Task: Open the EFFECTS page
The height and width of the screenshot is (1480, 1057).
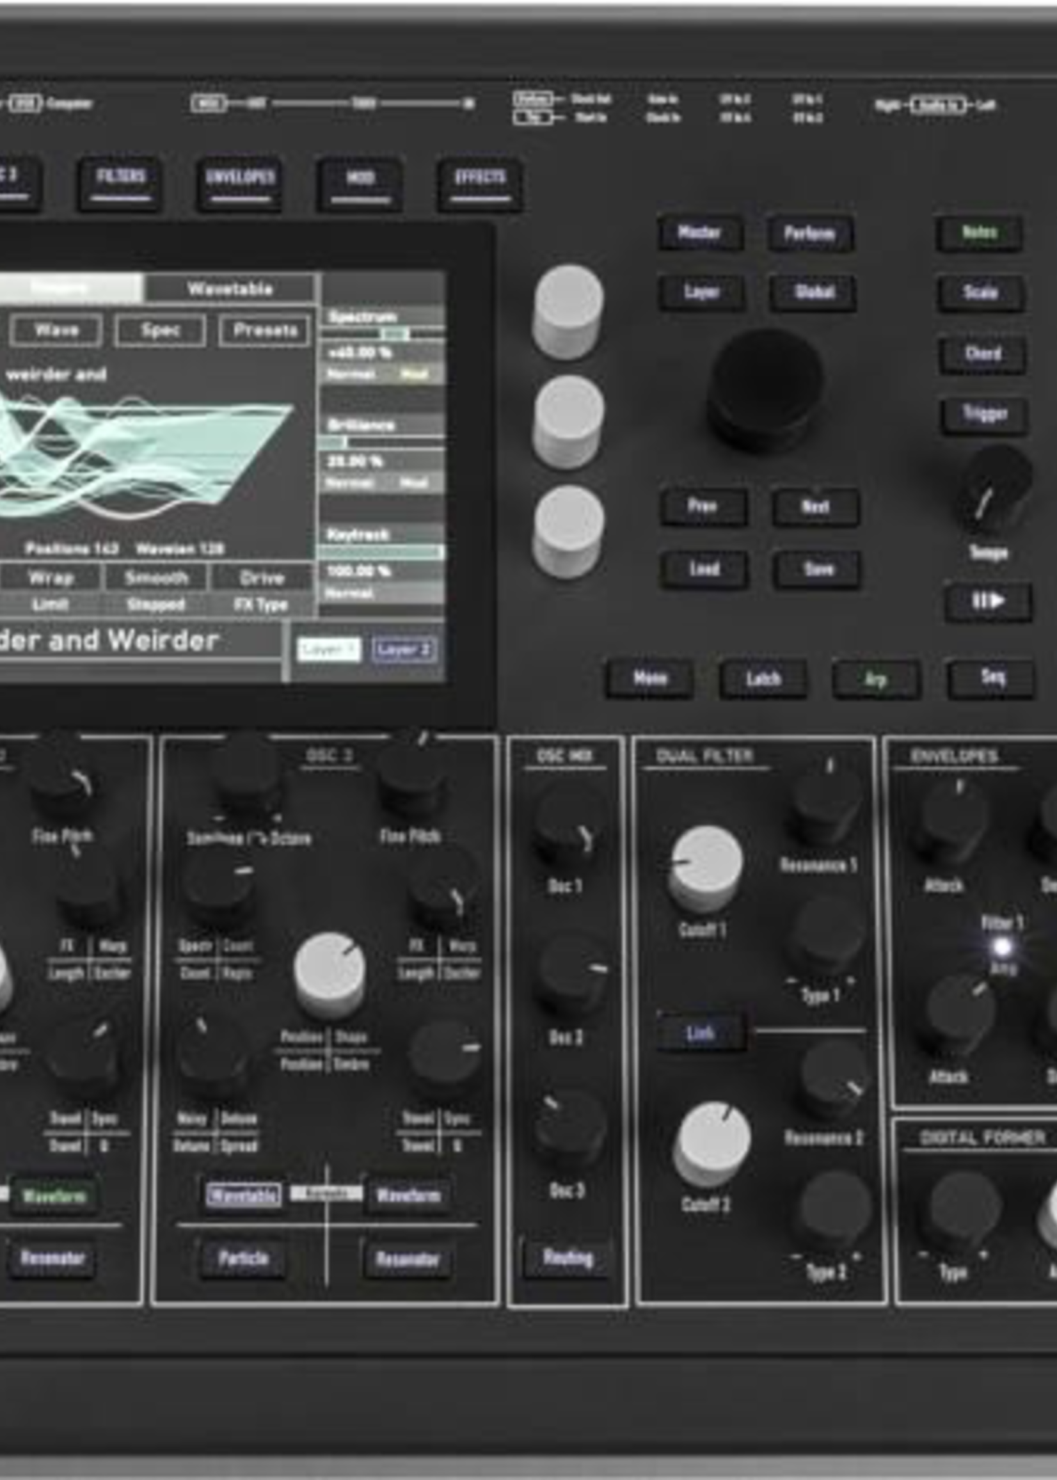Action: 480,183
